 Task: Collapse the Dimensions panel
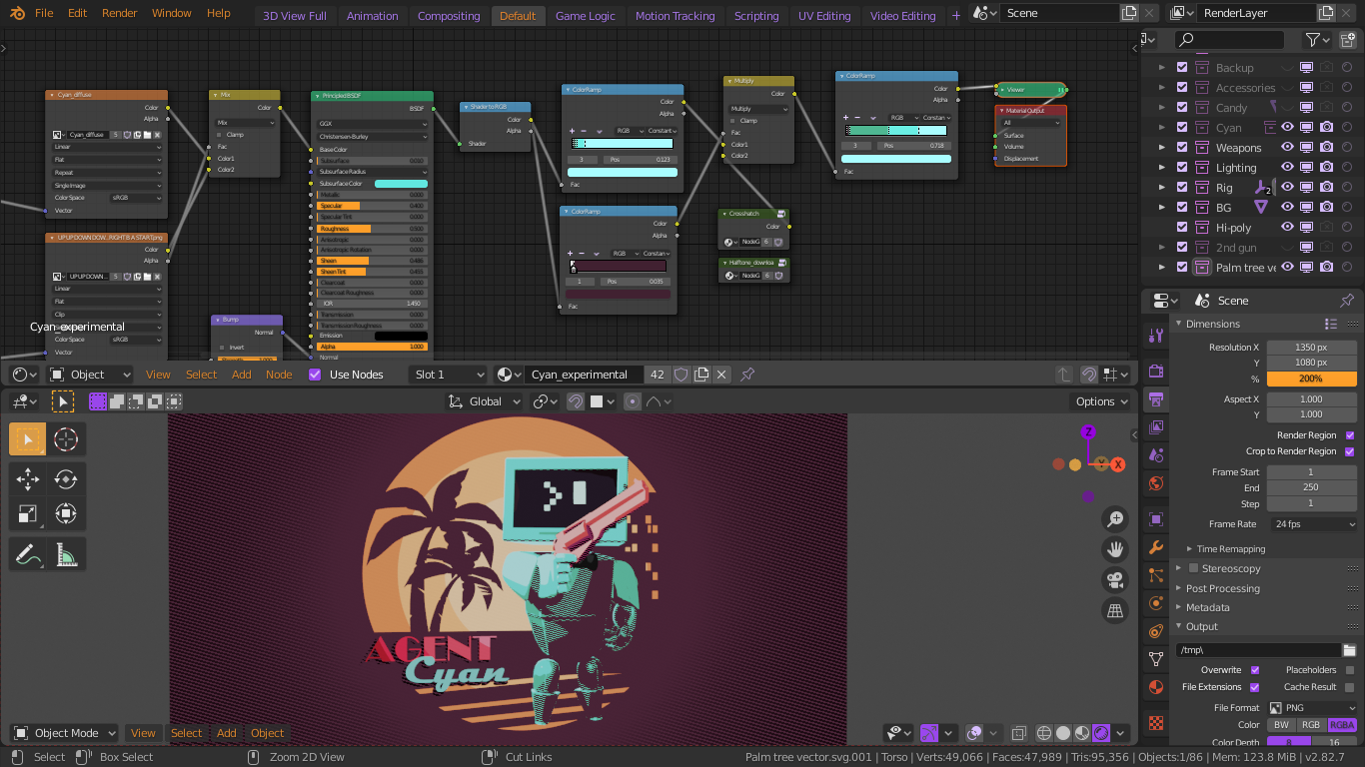1178,324
